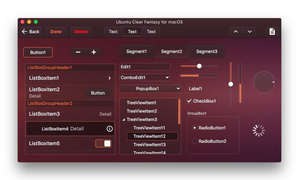Select TreeViewItem13
This screenshot has width=301, height=180.
pyautogui.click(x=149, y=144)
